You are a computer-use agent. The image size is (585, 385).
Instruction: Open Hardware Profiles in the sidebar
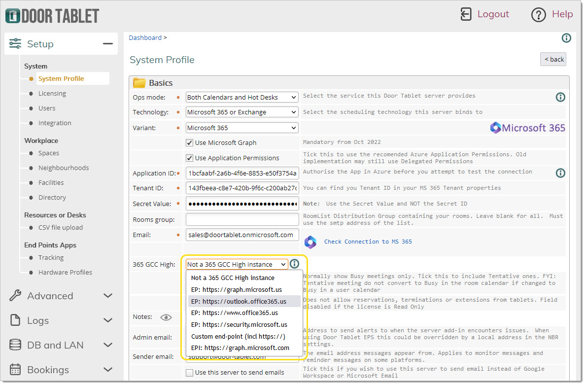point(65,272)
